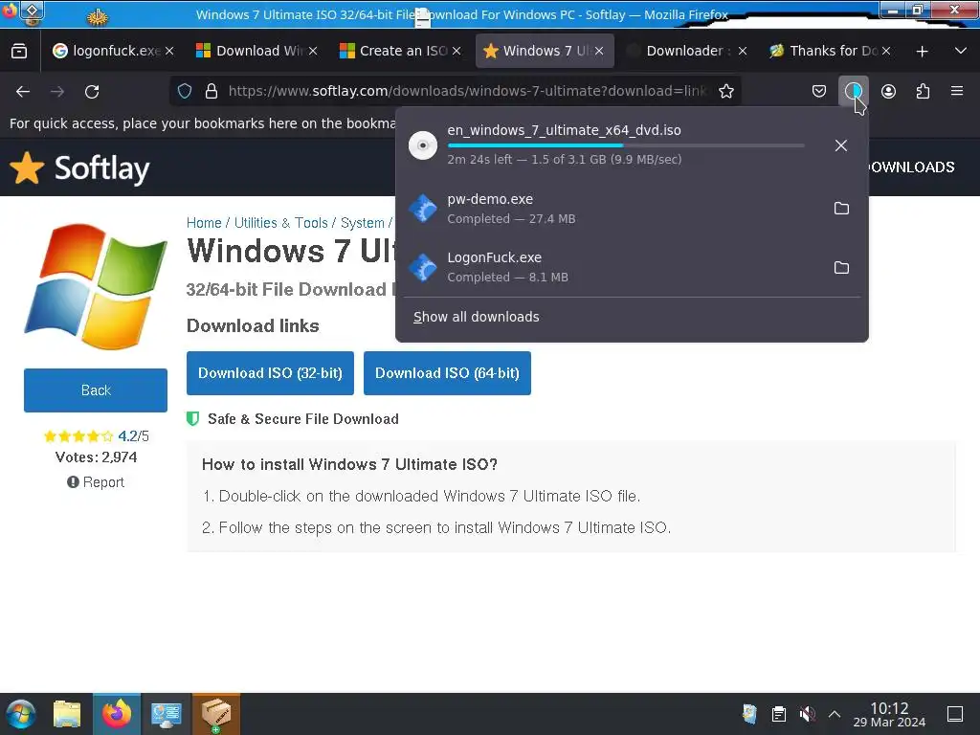Click the address bar URL field
This screenshot has width=980, height=735.
(467, 91)
